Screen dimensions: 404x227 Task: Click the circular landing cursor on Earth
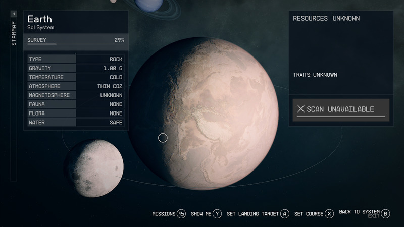163,138
